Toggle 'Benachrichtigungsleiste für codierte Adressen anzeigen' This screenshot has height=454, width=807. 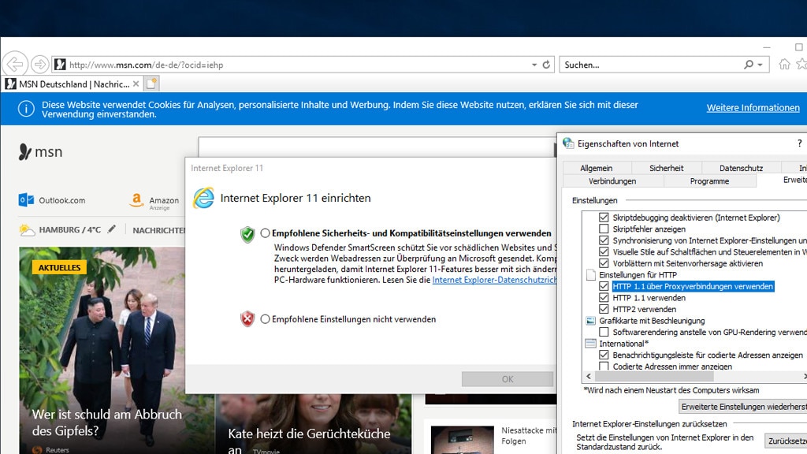604,355
